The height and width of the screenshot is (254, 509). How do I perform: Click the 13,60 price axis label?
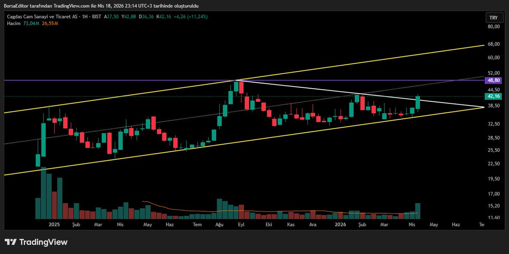point(494,217)
